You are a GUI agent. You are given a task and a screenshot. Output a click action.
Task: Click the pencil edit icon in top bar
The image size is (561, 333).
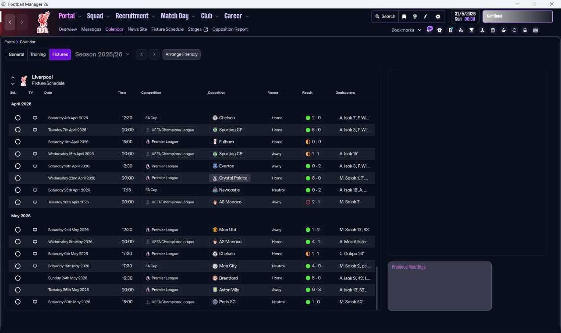425,17
